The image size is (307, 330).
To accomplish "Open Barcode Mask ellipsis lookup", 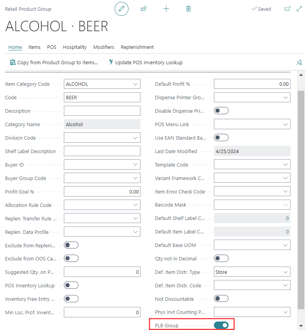I will [285, 205].
